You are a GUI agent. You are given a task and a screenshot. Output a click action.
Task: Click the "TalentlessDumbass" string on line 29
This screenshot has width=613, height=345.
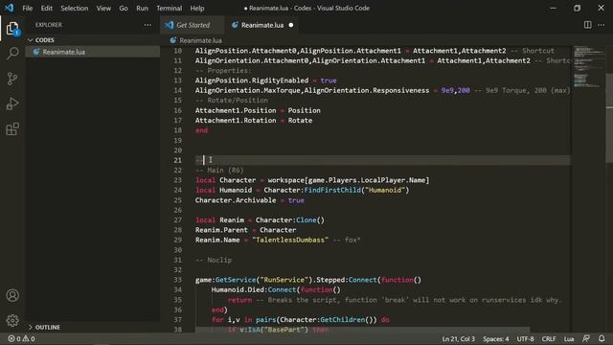[290, 241]
